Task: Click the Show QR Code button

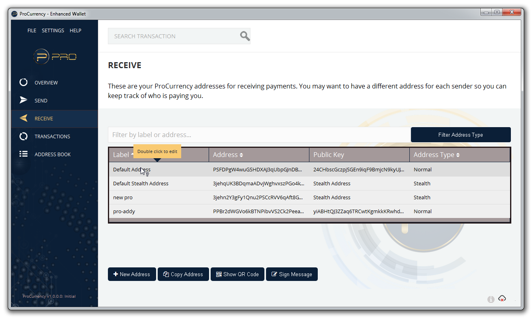Action: tap(237, 274)
